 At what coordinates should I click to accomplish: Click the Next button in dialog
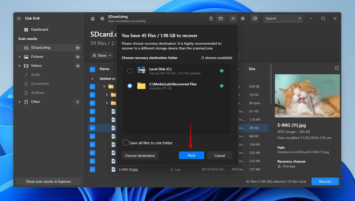(x=191, y=155)
